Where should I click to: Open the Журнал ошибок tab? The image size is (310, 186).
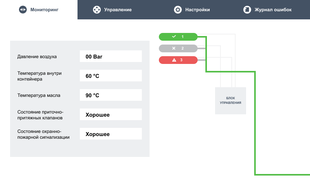[267, 10]
